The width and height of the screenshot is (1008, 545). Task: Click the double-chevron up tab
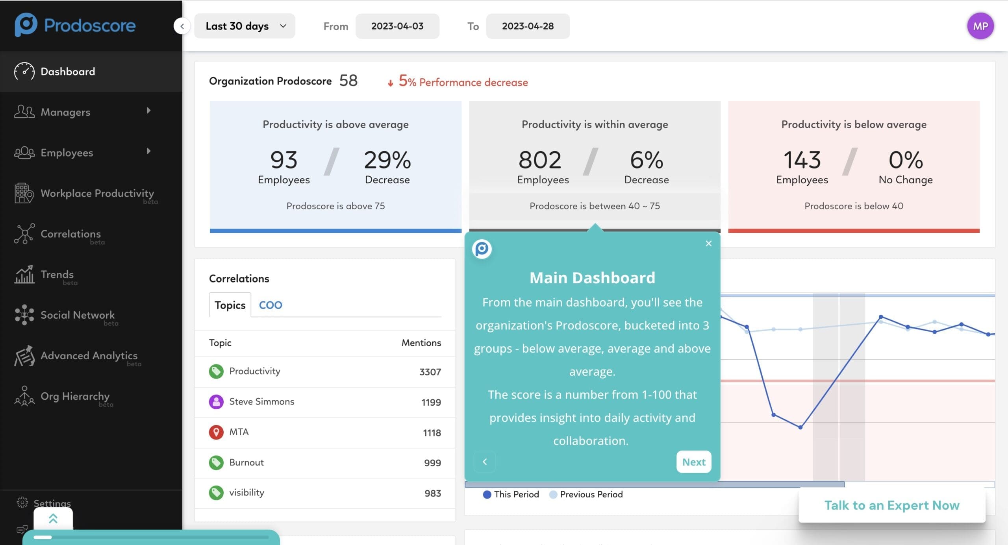pos(53,518)
